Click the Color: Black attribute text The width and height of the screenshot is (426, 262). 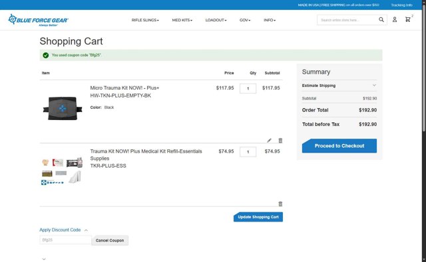(x=102, y=107)
